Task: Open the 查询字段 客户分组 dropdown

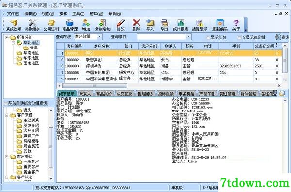Action: pyautogui.click(x=99, y=37)
